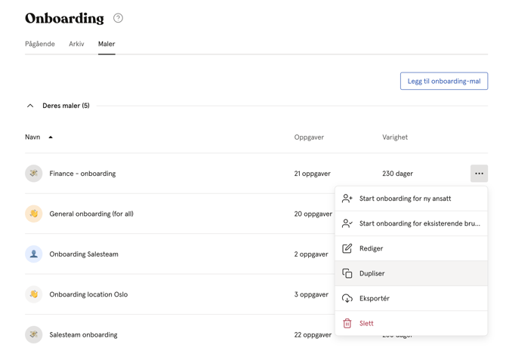Screen dimensions: 506x357
Task: Choose Start onboarding for eksisterende bruker option
Action: [x=411, y=223]
